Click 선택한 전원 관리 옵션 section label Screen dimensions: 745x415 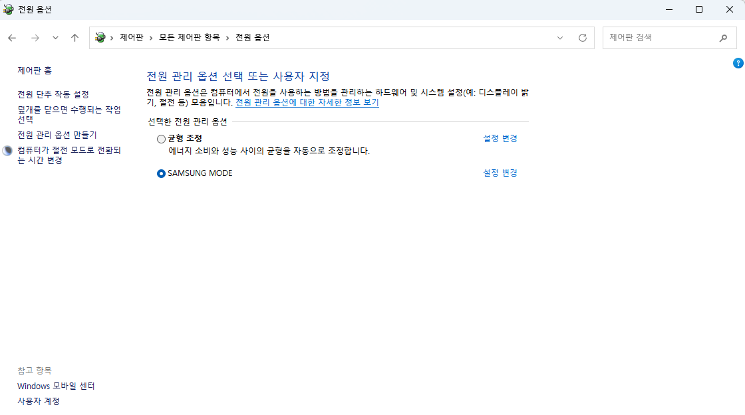pyautogui.click(x=188, y=122)
